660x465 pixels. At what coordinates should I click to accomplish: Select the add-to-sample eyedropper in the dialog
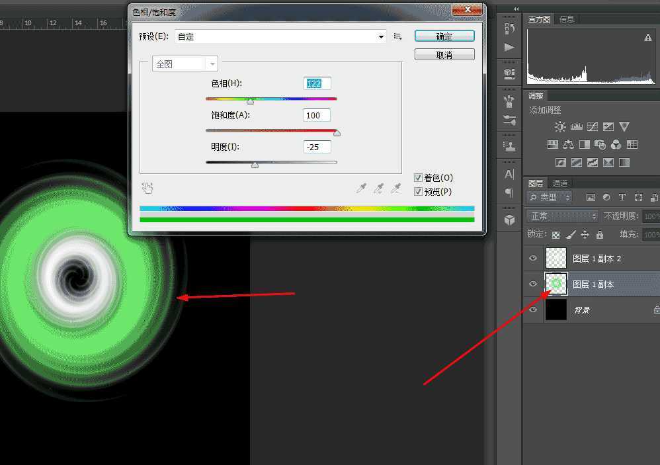[380, 189]
